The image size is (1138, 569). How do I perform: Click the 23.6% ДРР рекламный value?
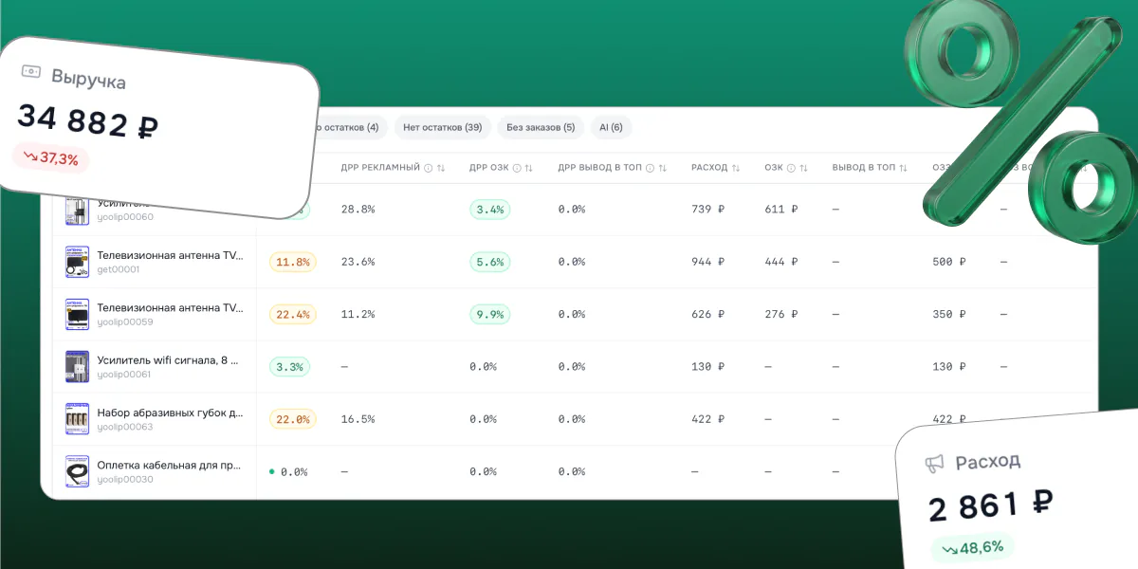pyautogui.click(x=358, y=262)
